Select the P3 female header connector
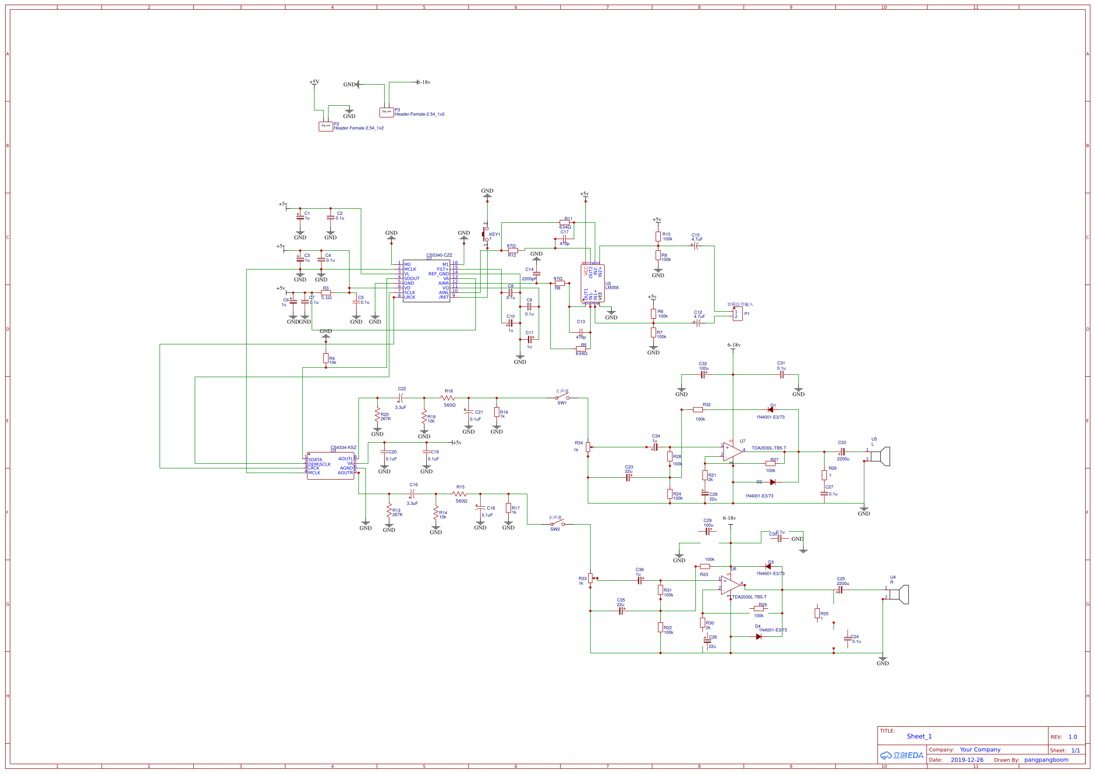 [387, 113]
